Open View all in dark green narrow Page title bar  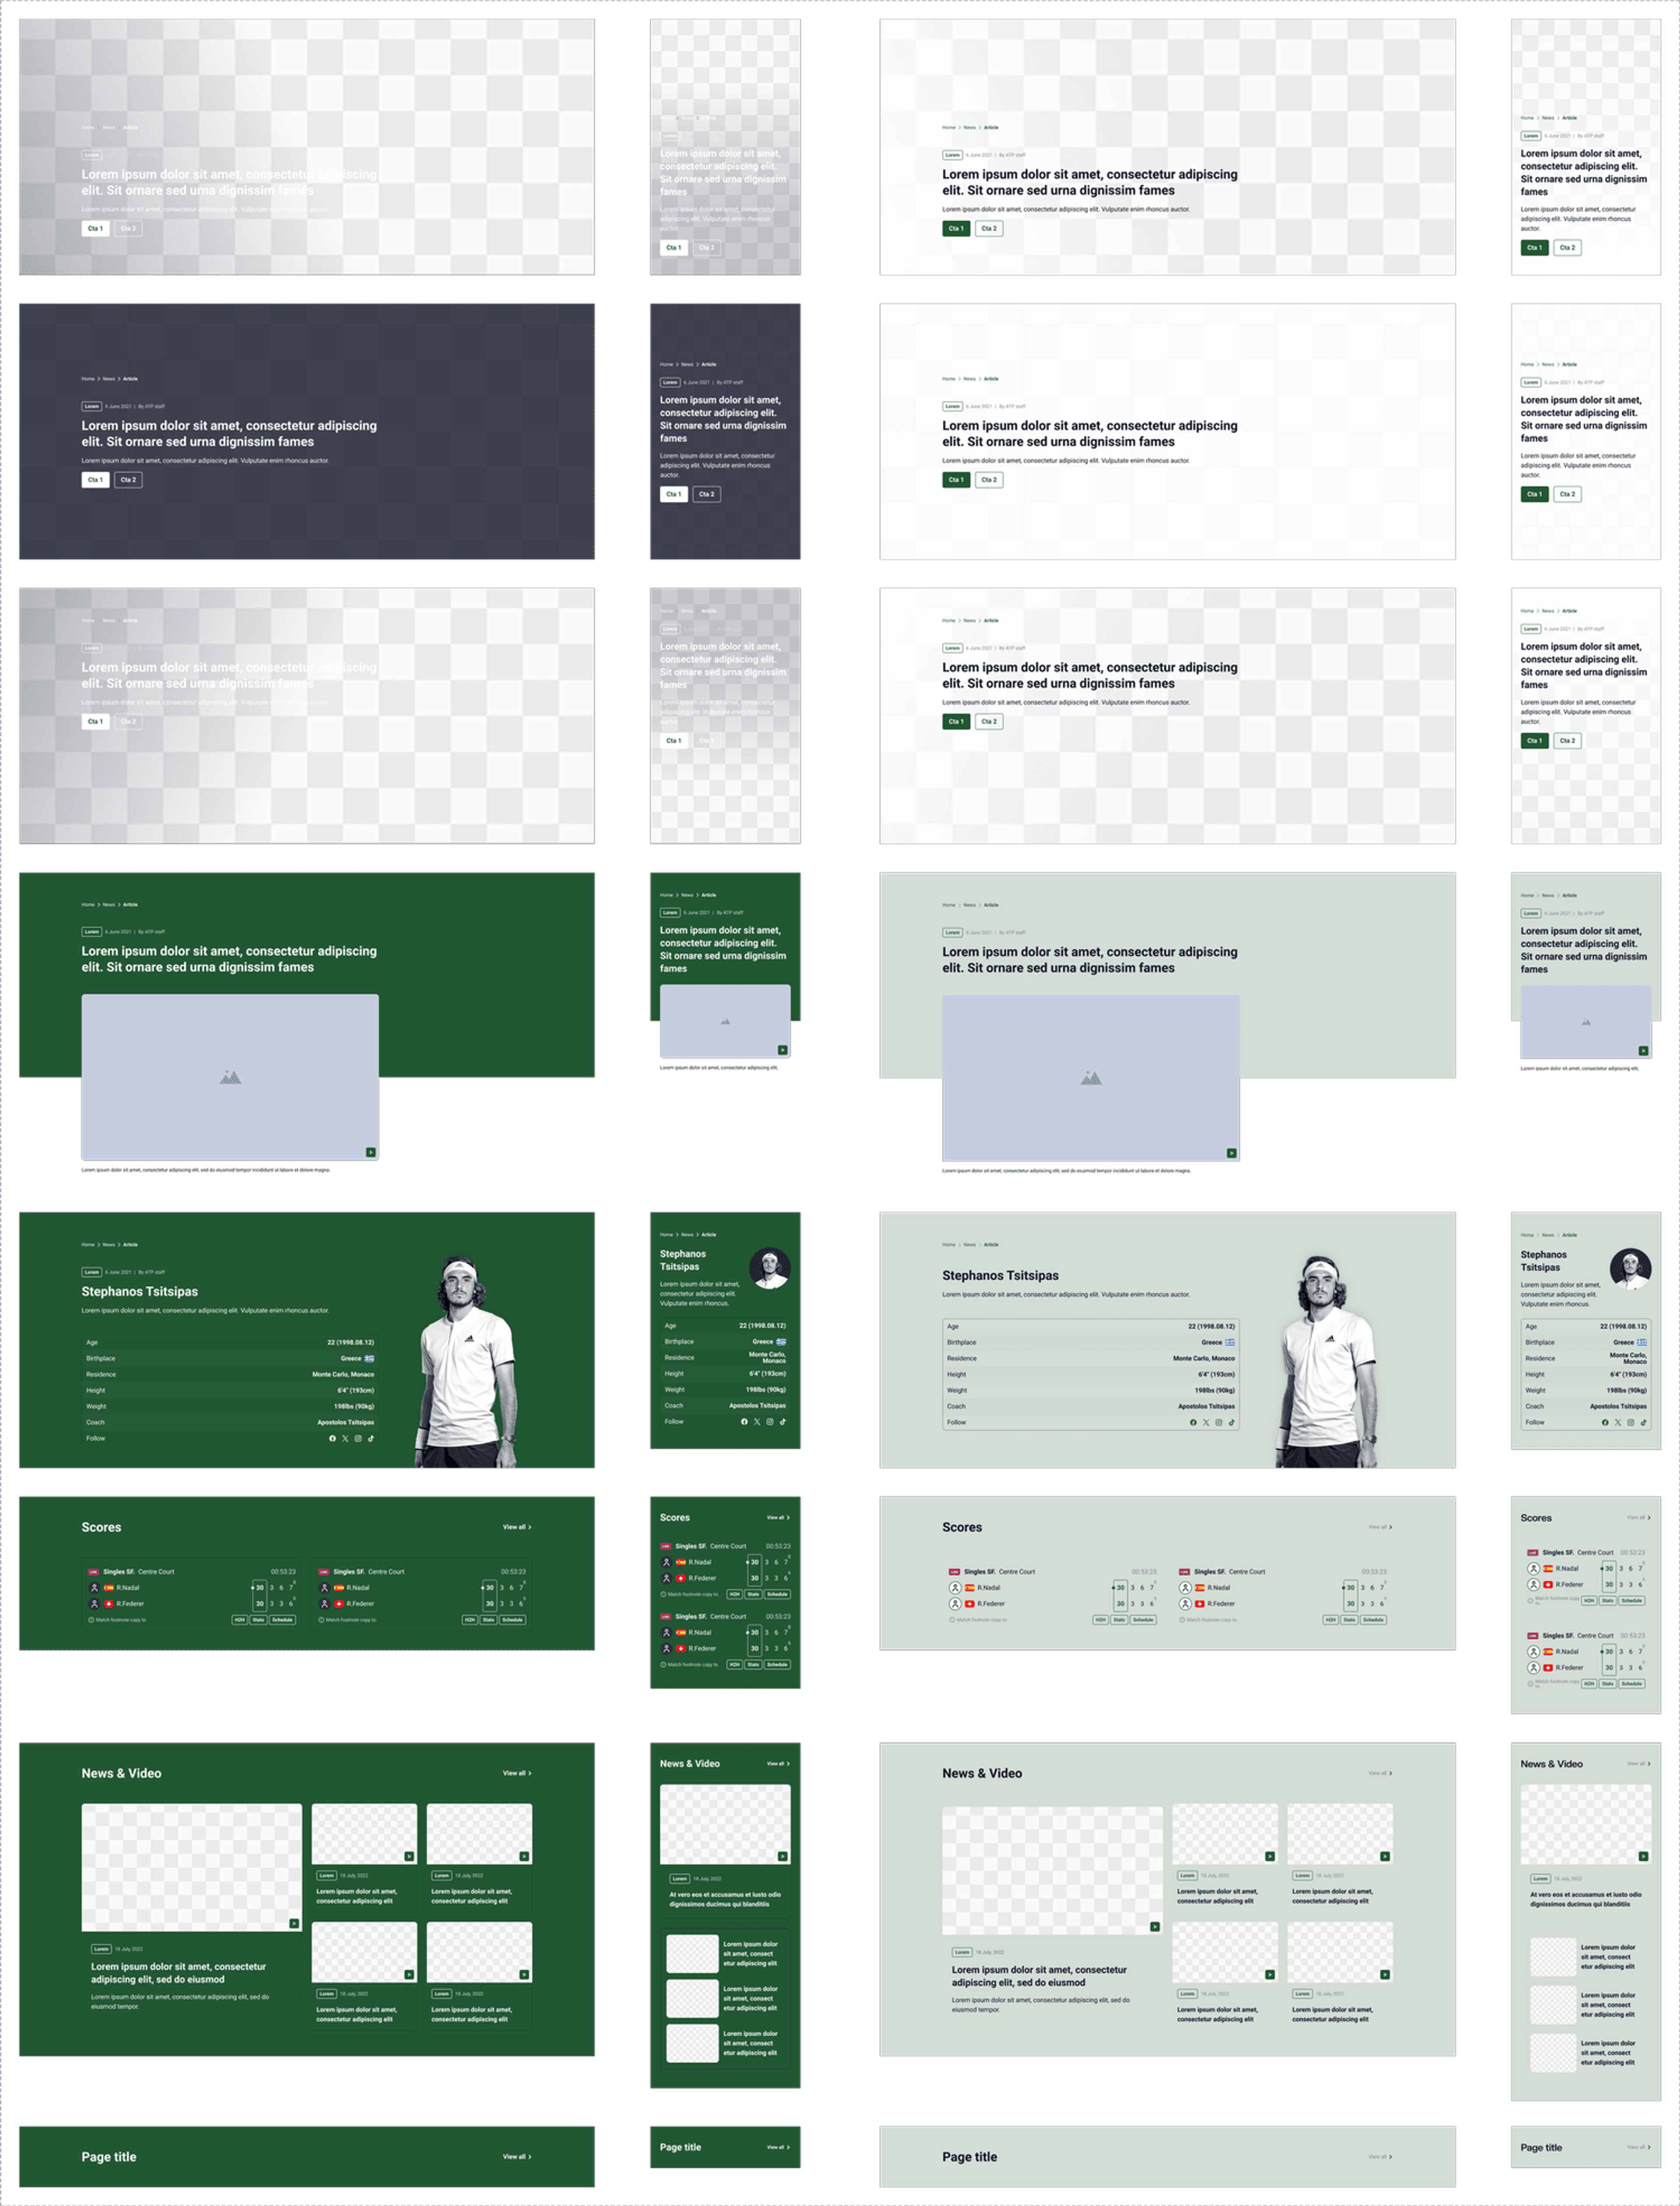[x=778, y=2147]
